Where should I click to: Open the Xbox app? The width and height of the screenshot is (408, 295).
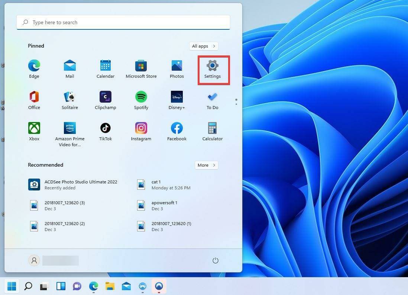pyautogui.click(x=34, y=128)
